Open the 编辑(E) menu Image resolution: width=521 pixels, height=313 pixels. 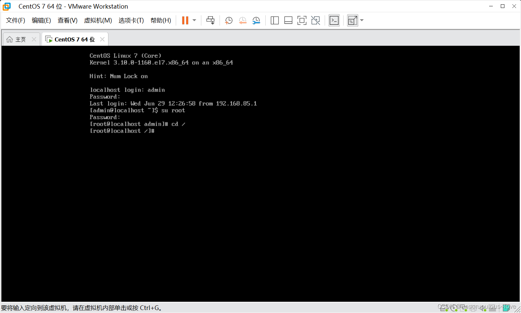click(x=41, y=21)
